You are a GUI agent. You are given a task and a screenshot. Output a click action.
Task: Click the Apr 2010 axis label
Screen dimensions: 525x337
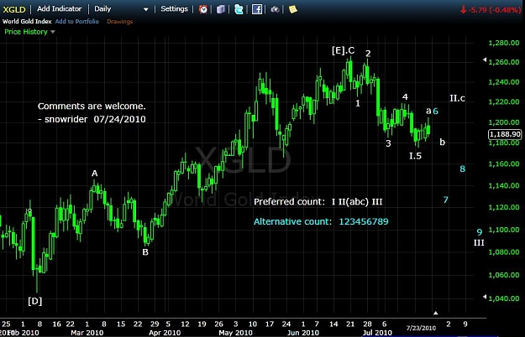165,333
